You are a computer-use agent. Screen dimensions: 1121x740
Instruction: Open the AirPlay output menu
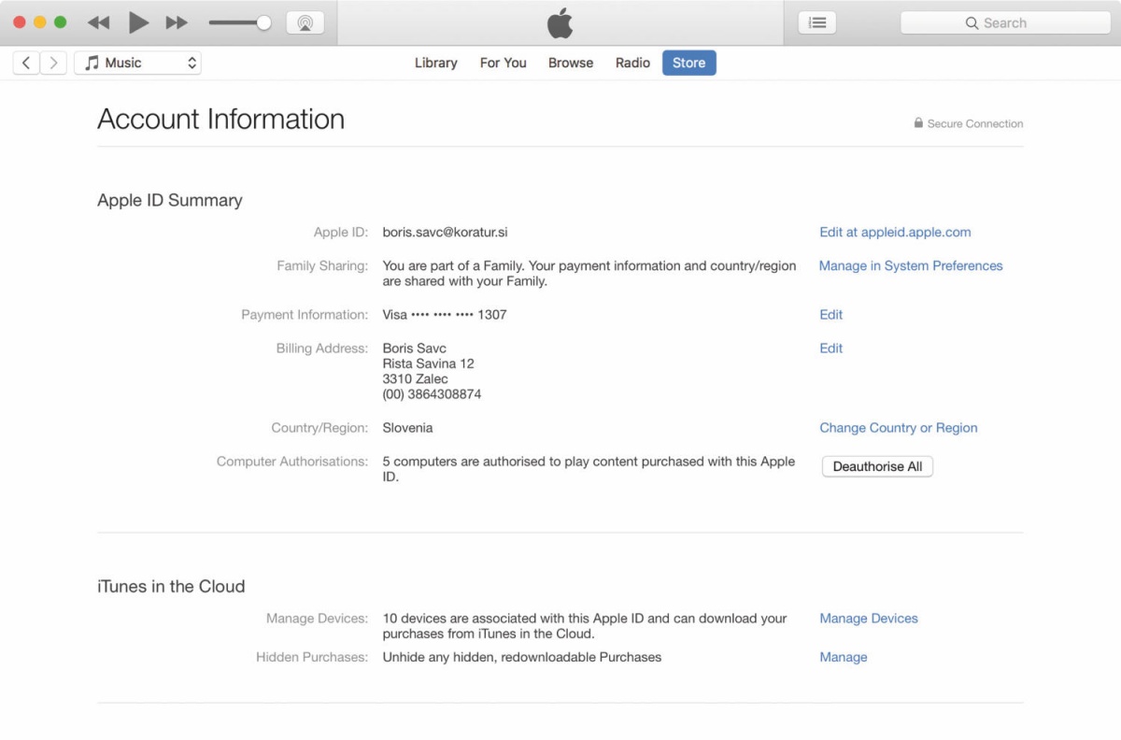pos(305,22)
